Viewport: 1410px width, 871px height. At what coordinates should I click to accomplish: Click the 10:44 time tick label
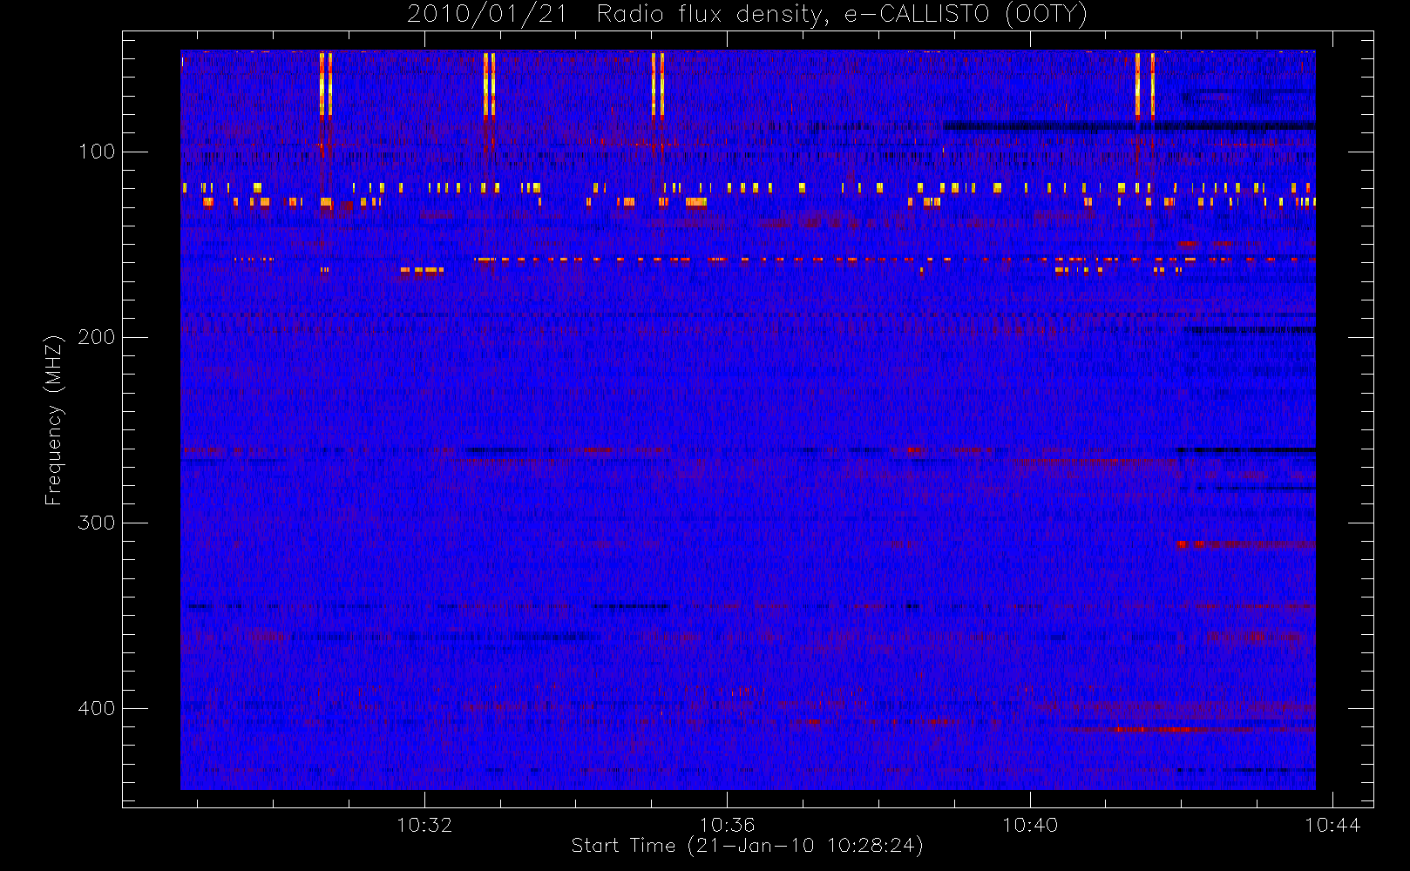1332,824
